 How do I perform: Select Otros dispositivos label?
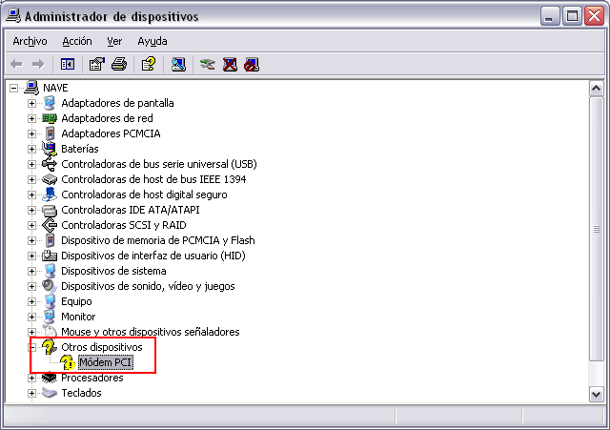(x=102, y=347)
